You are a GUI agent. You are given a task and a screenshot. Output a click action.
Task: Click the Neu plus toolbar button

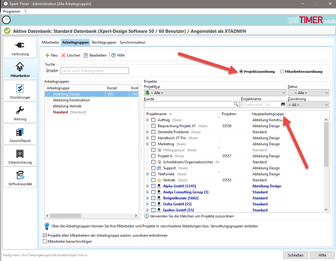click(x=51, y=55)
